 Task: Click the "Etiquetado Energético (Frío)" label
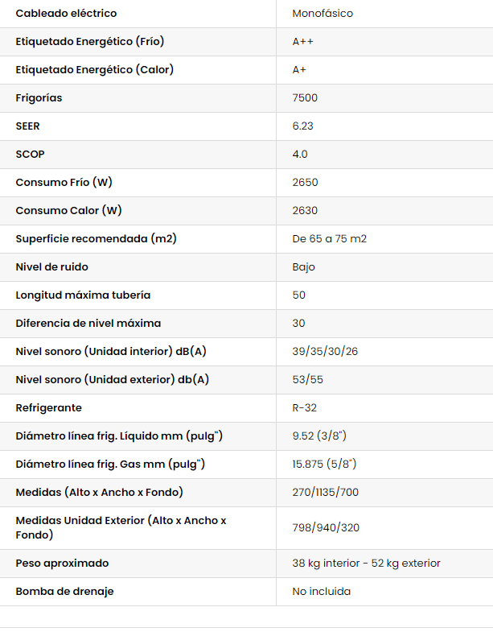coord(90,42)
